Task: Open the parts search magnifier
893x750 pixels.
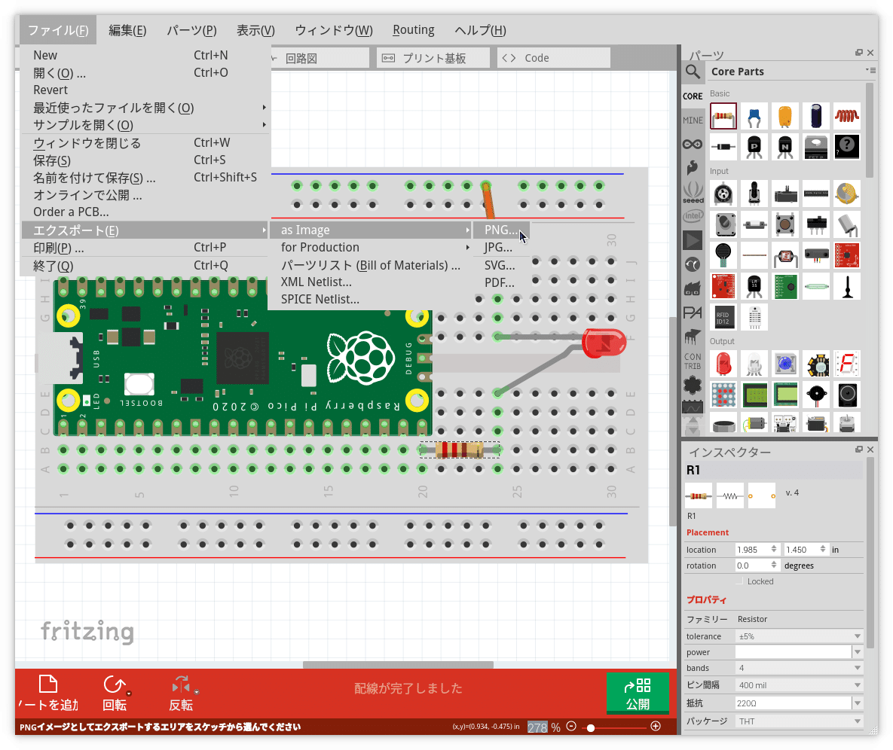Action: click(x=693, y=72)
